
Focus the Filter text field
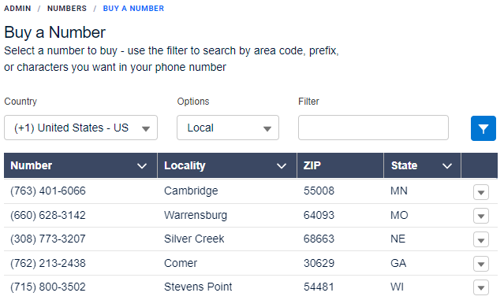tap(373, 128)
